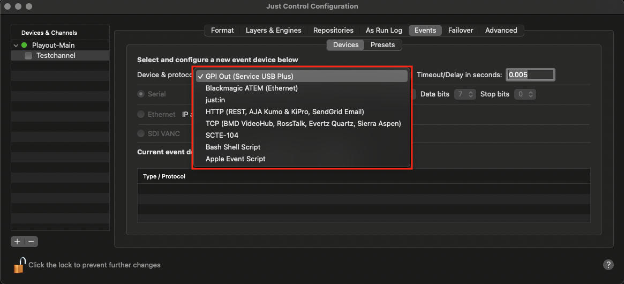Click the Stop bits label
624x284 pixels.
click(495, 94)
